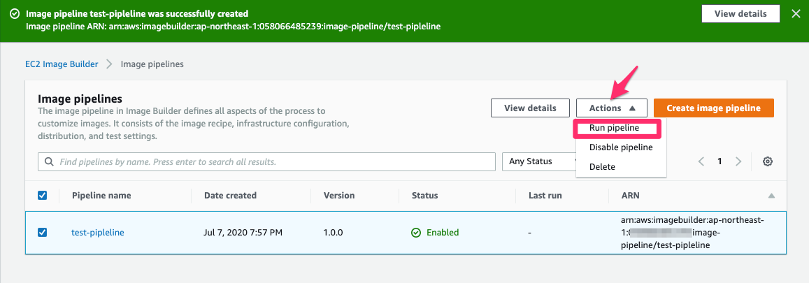Click the Enabled status checkmark icon

416,233
